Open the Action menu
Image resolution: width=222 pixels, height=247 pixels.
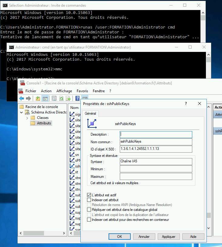(46, 91)
